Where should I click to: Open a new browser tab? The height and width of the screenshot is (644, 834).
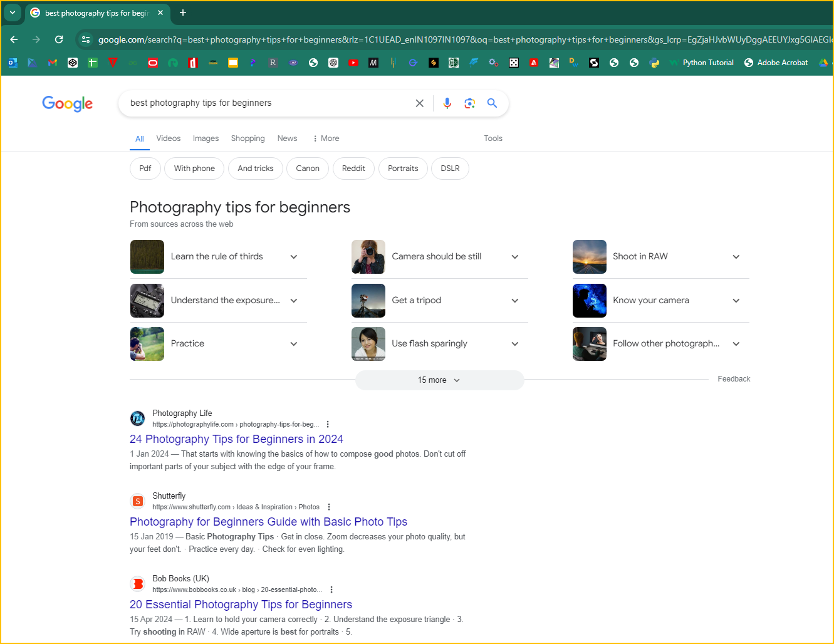pos(183,13)
